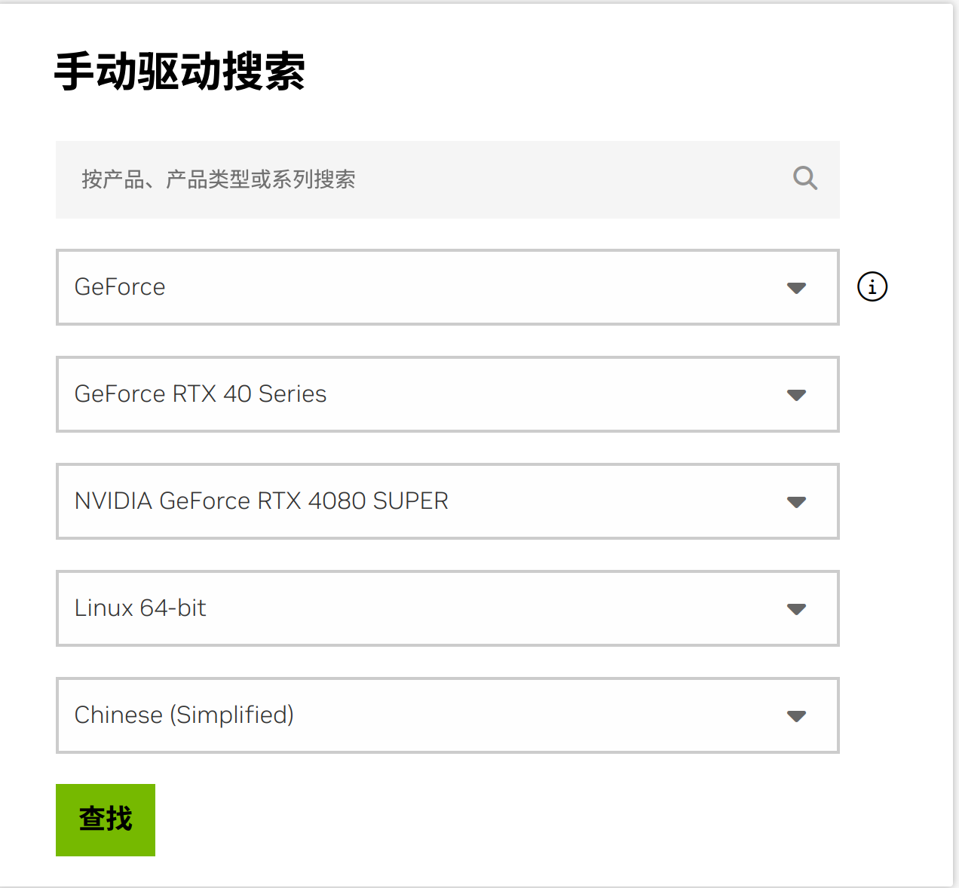Open the NVIDIA GeForce RTX 4080 SUPER product dropdown
This screenshot has height=888, width=959.
448,502
